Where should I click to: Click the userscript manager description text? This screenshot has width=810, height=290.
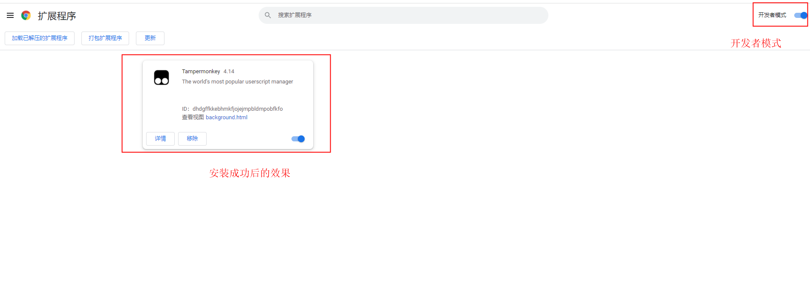(x=237, y=82)
